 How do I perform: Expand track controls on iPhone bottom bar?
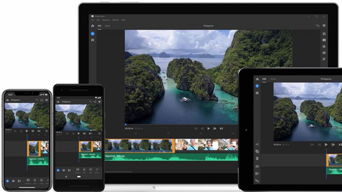pos(19,181)
